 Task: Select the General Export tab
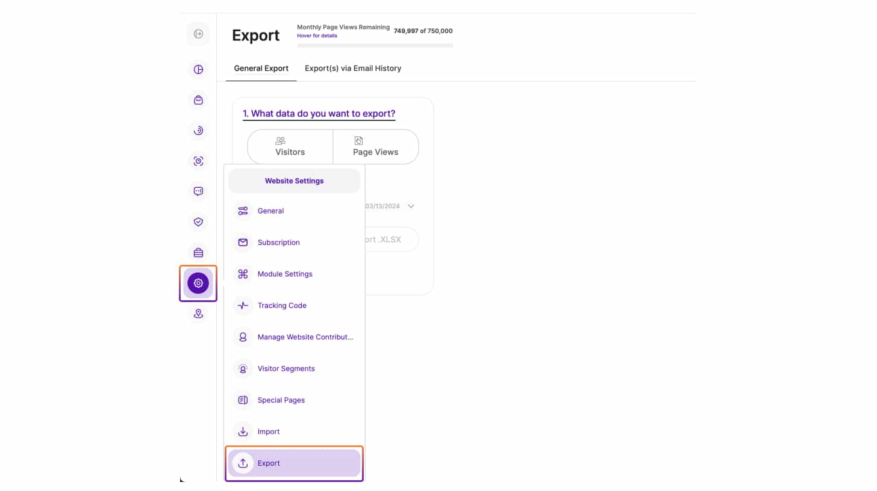pos(261,69)
